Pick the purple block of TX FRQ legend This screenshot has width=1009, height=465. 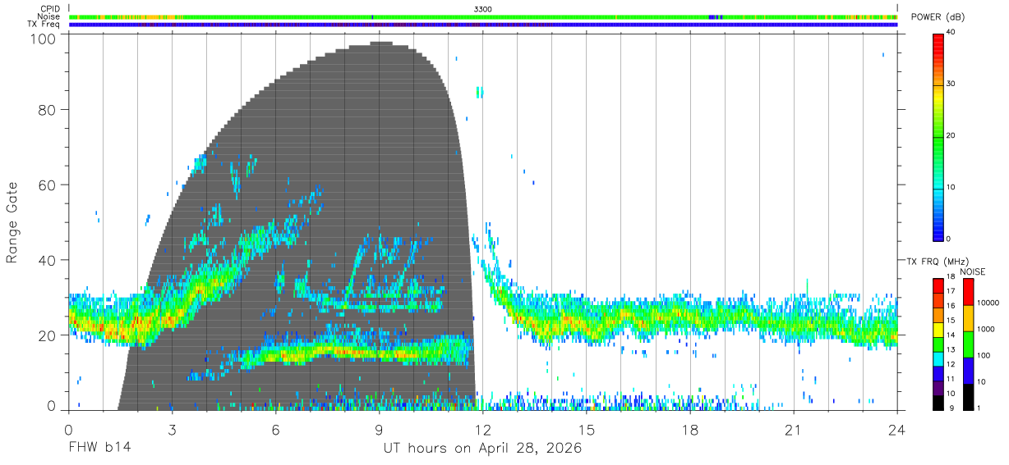click(938, 388)
